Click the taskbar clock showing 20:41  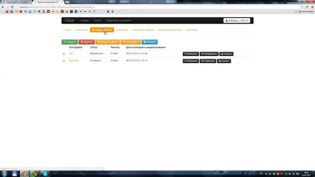point(306,174)
